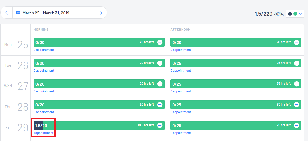Viewport: 308px width, 141px height.
Task: Click the 1.5/220 hours booked total
Action: 269,14
